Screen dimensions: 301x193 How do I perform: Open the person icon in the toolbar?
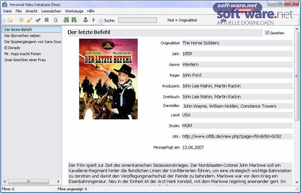(85, 20)
